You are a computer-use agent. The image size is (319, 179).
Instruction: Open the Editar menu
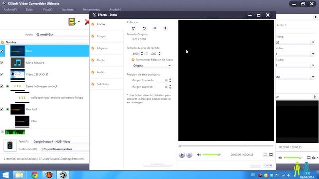tap(30, 10)
